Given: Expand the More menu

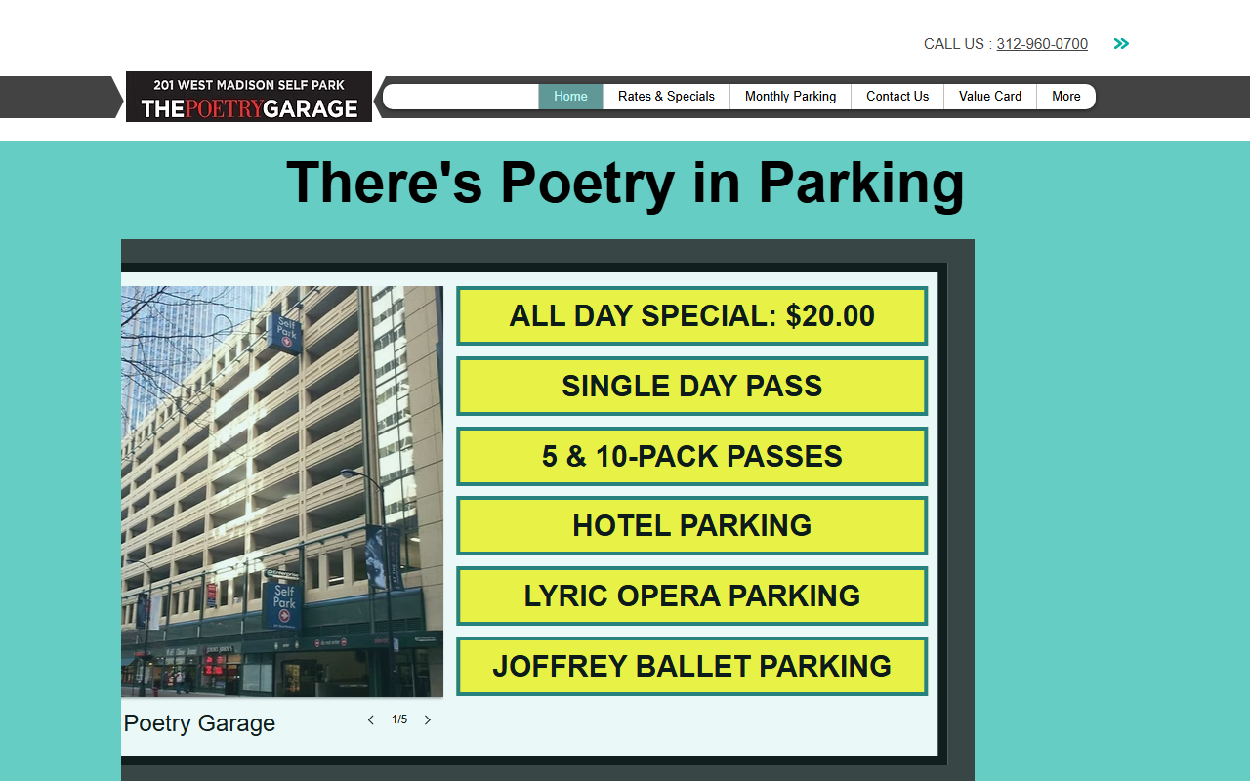Looking at the screenshot, I should tap(1065, 97).
